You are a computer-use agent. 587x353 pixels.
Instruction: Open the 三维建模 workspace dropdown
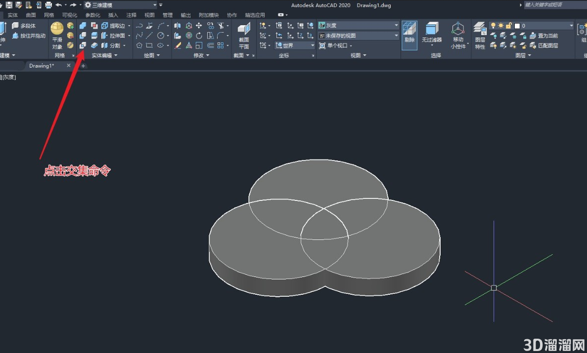click(x=121, y=5)
